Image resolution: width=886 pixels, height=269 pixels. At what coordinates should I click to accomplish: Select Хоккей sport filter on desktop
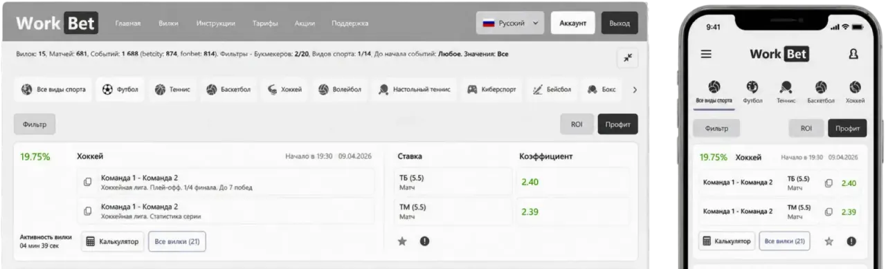pyautogui.click(x=284, y=89)
